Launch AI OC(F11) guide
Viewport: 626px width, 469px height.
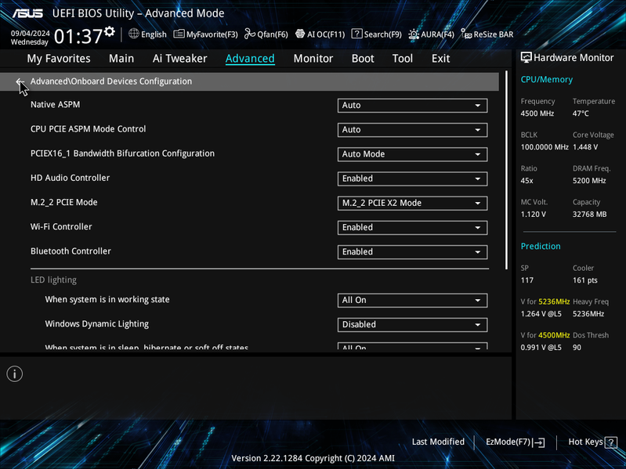pos(300,34)
